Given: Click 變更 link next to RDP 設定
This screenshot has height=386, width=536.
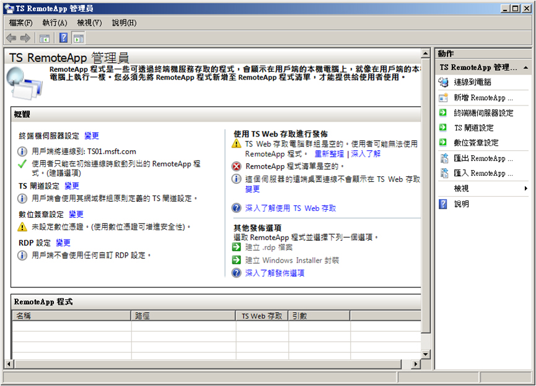Looking at the screenshot, I should click(x=63, y=243).
